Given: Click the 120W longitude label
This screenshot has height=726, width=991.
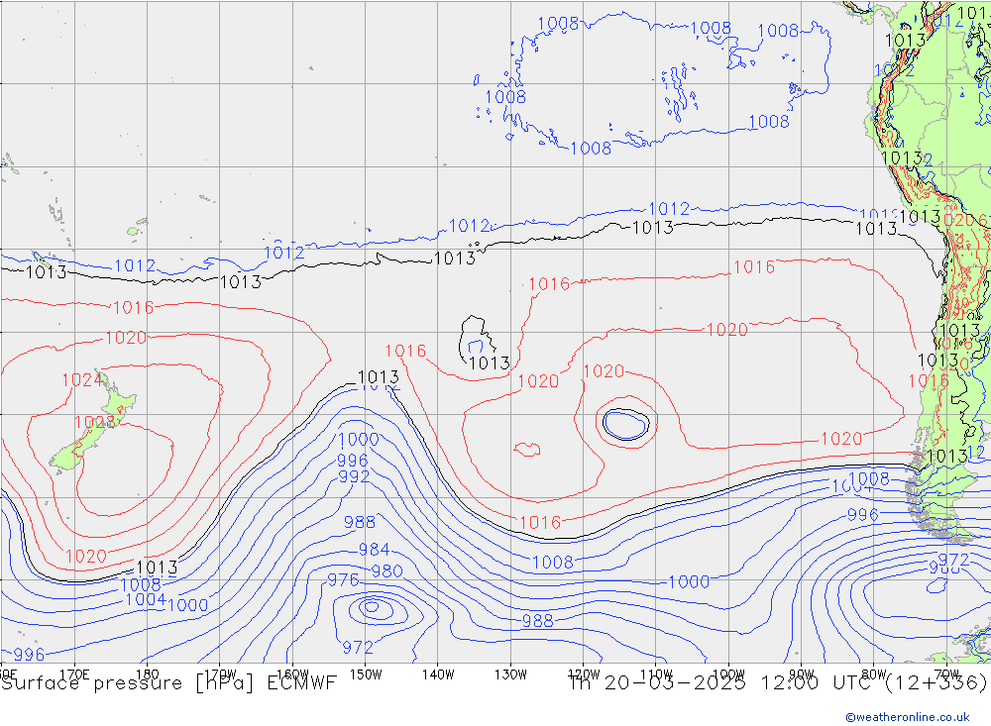Looking at the screenshot, I should [x=584, y=674].
